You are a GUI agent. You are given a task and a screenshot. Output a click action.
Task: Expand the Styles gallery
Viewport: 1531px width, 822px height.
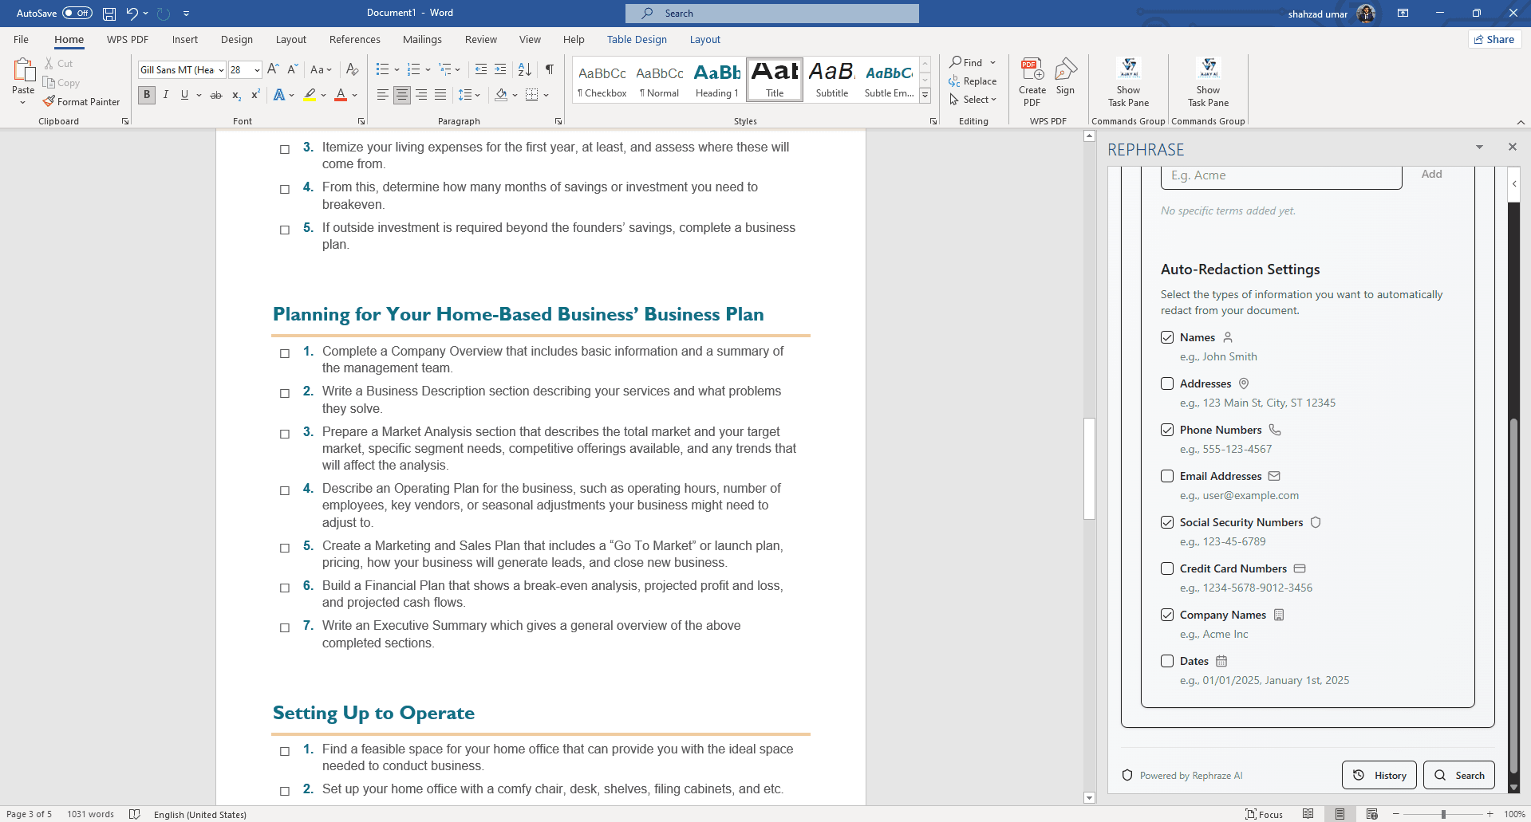click(x=925, y=96)
